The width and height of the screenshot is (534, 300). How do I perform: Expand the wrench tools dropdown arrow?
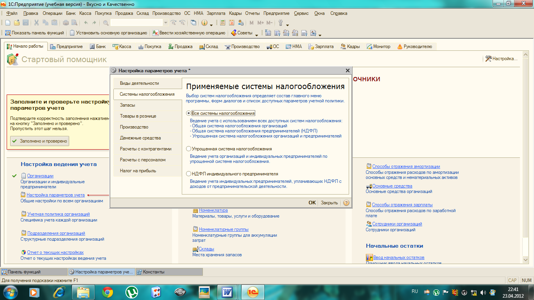(x=287, y=25)
